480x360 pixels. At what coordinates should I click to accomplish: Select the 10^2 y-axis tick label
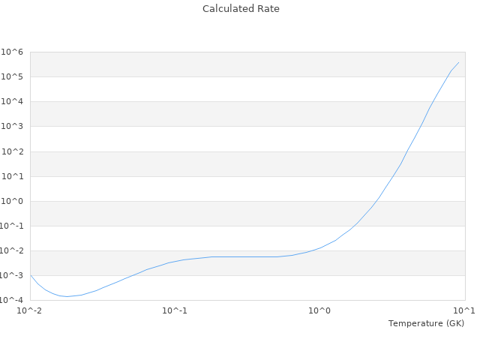click(13, 151)
